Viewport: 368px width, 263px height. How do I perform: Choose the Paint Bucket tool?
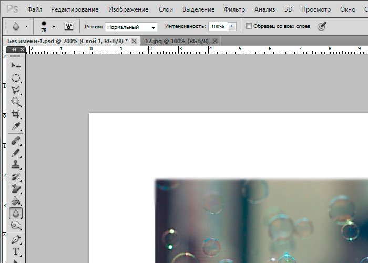pyautogui.click(x=16, y=201)
